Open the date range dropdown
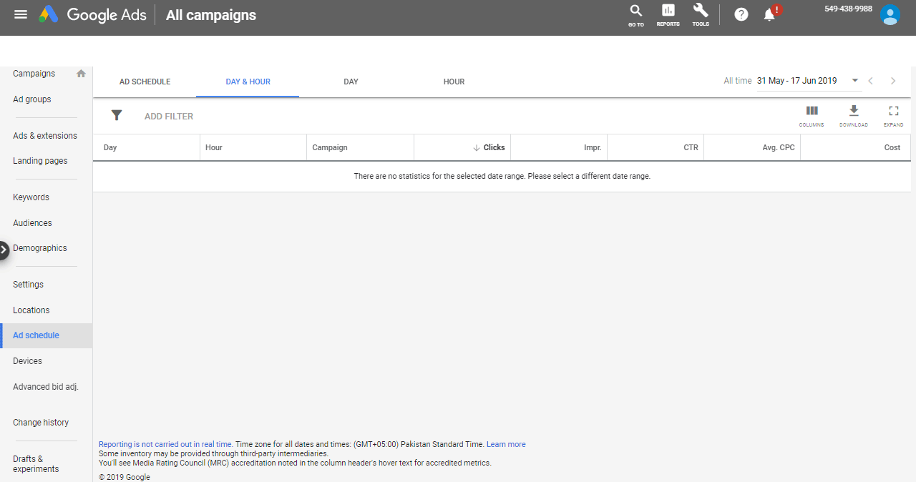916x482 pixels. (854, 81)
